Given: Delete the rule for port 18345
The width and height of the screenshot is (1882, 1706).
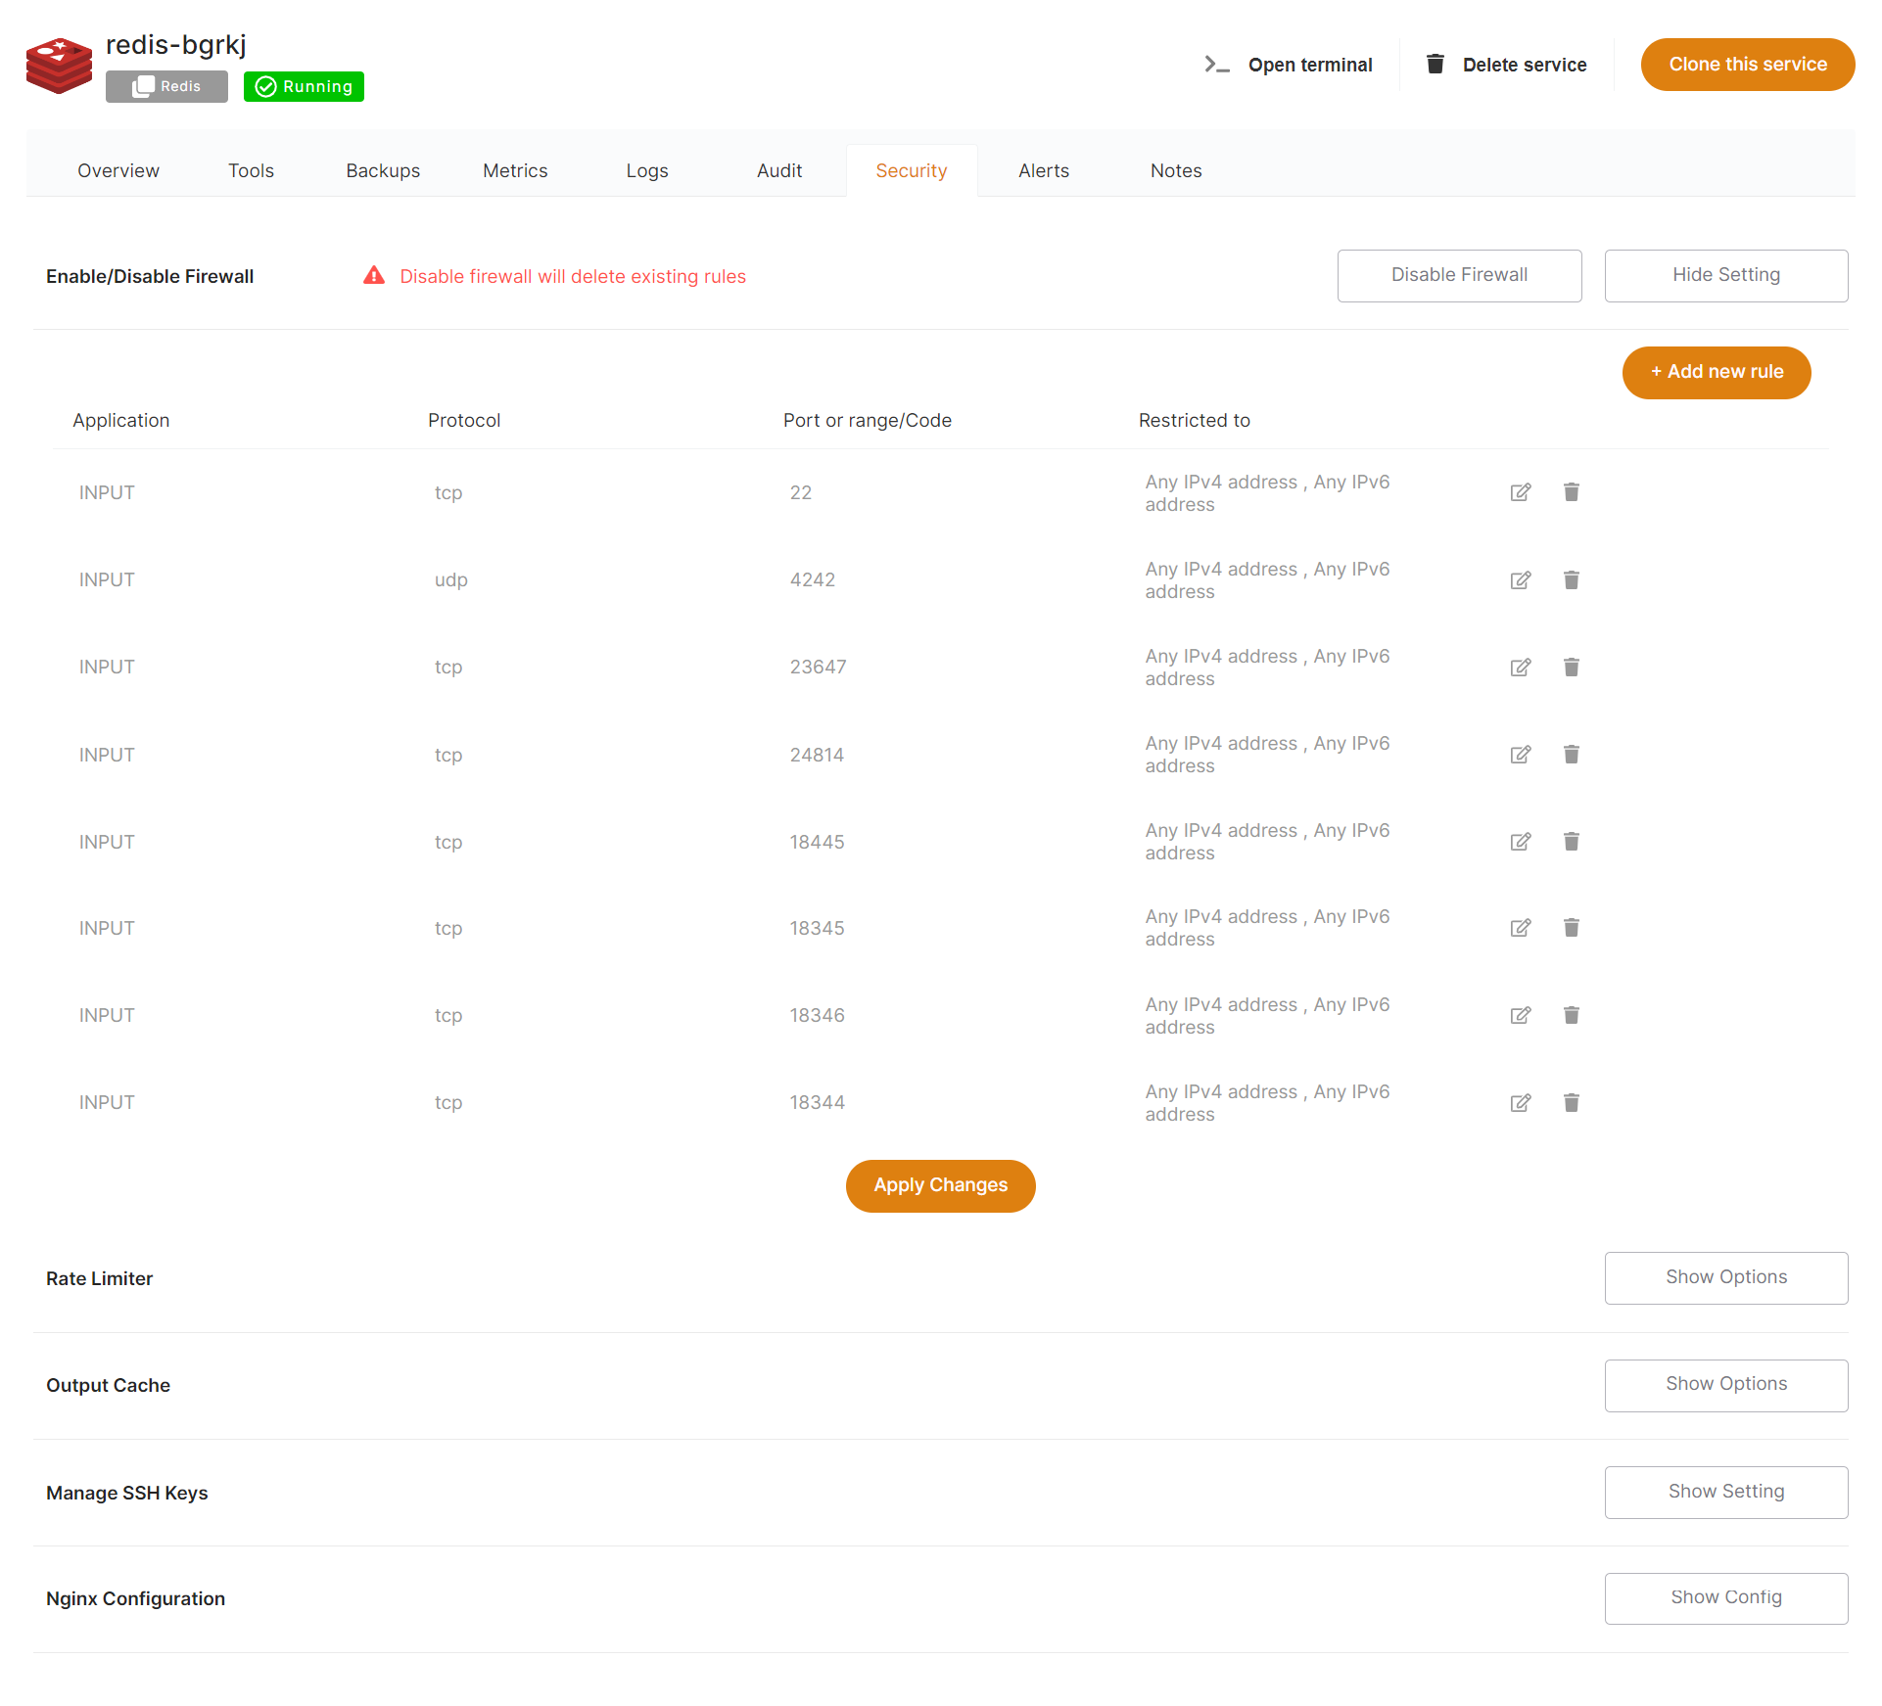Looking at the screenshot, I should [1572, 927].
